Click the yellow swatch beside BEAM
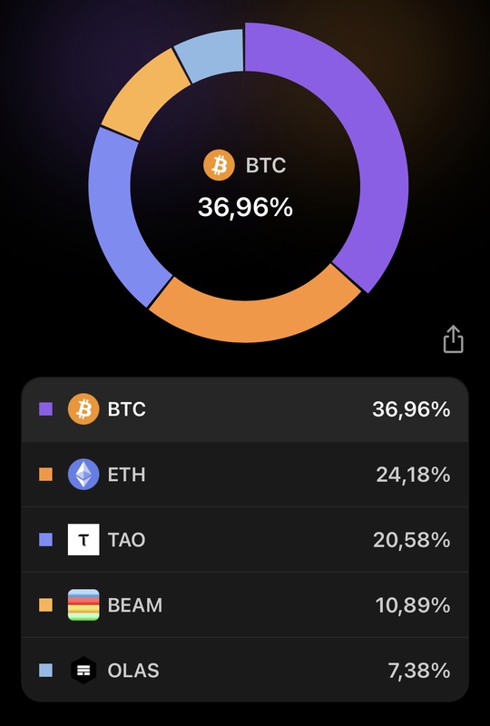The height and width of the screenshot is (726, 490). pos(46,604)
